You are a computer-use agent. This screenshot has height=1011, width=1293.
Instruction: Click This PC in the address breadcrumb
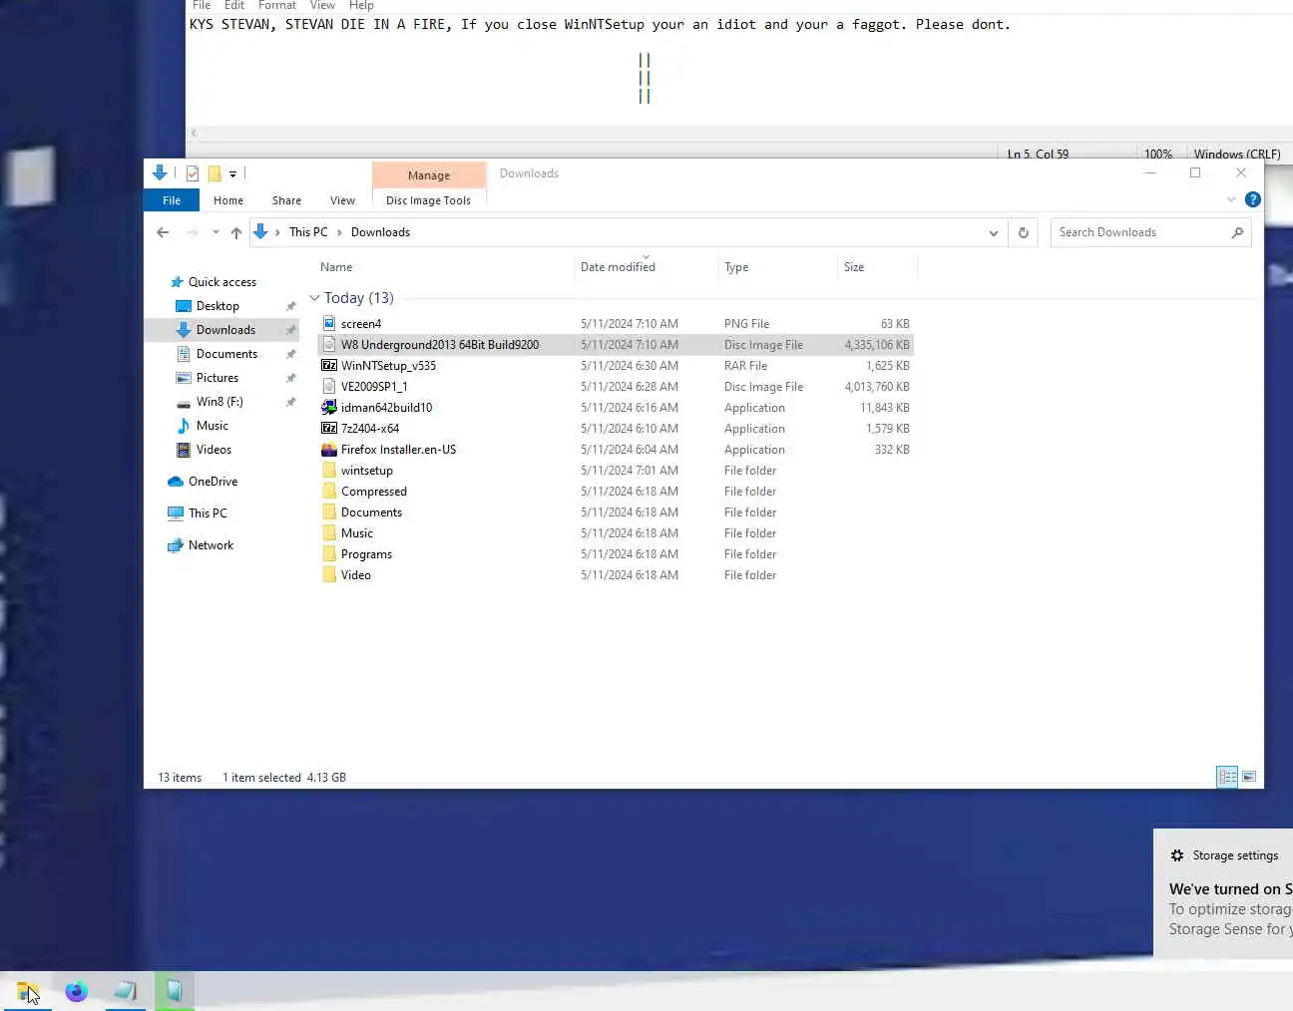click(308, 232)
